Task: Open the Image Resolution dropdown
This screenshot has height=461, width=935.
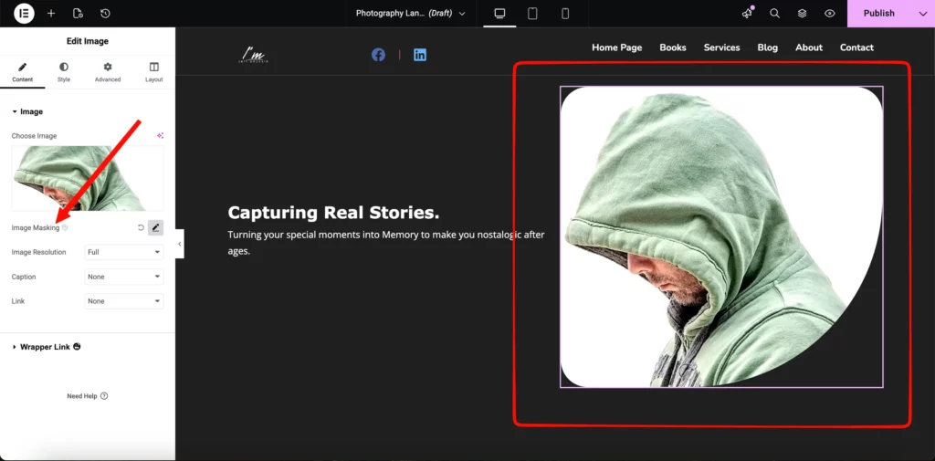Action: coord(124,252)
